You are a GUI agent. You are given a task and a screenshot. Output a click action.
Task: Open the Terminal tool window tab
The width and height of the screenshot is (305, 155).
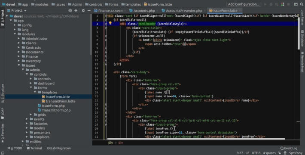click(34, 148)
